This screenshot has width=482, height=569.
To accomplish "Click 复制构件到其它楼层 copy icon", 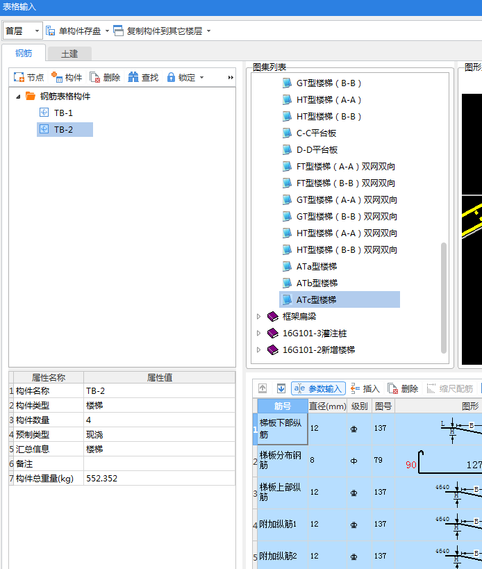I will click(x=118, y=31).
